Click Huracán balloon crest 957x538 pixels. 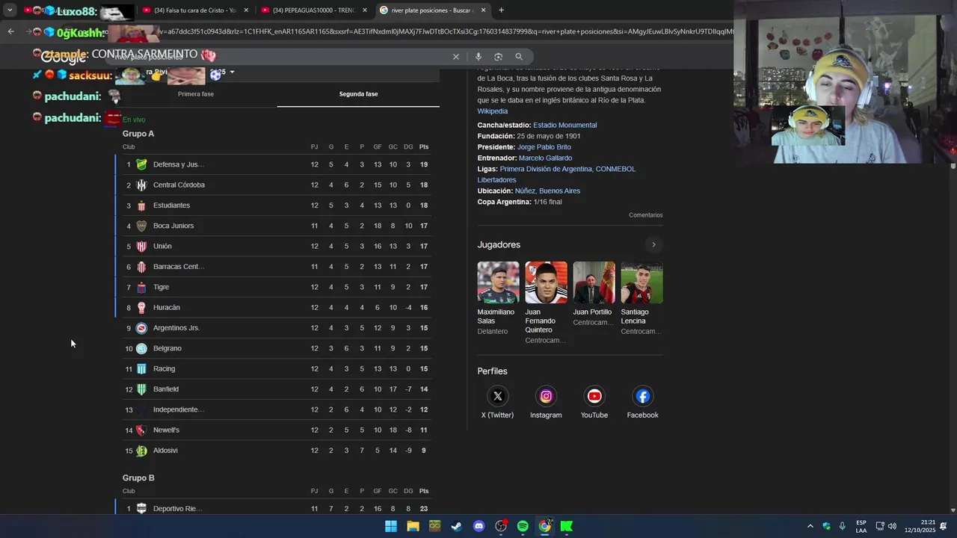(141, 307)
